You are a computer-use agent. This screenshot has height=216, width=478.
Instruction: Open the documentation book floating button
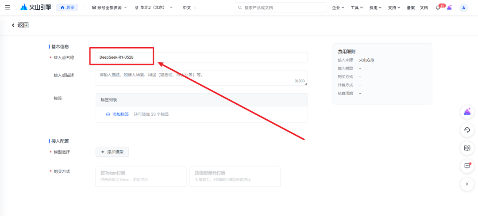[467, 148]
